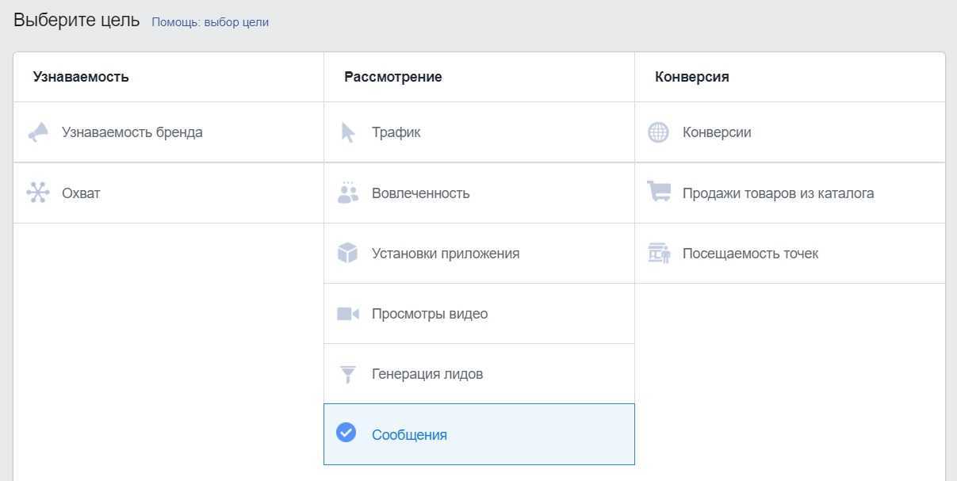Pick the Трафик objective text

396,132
